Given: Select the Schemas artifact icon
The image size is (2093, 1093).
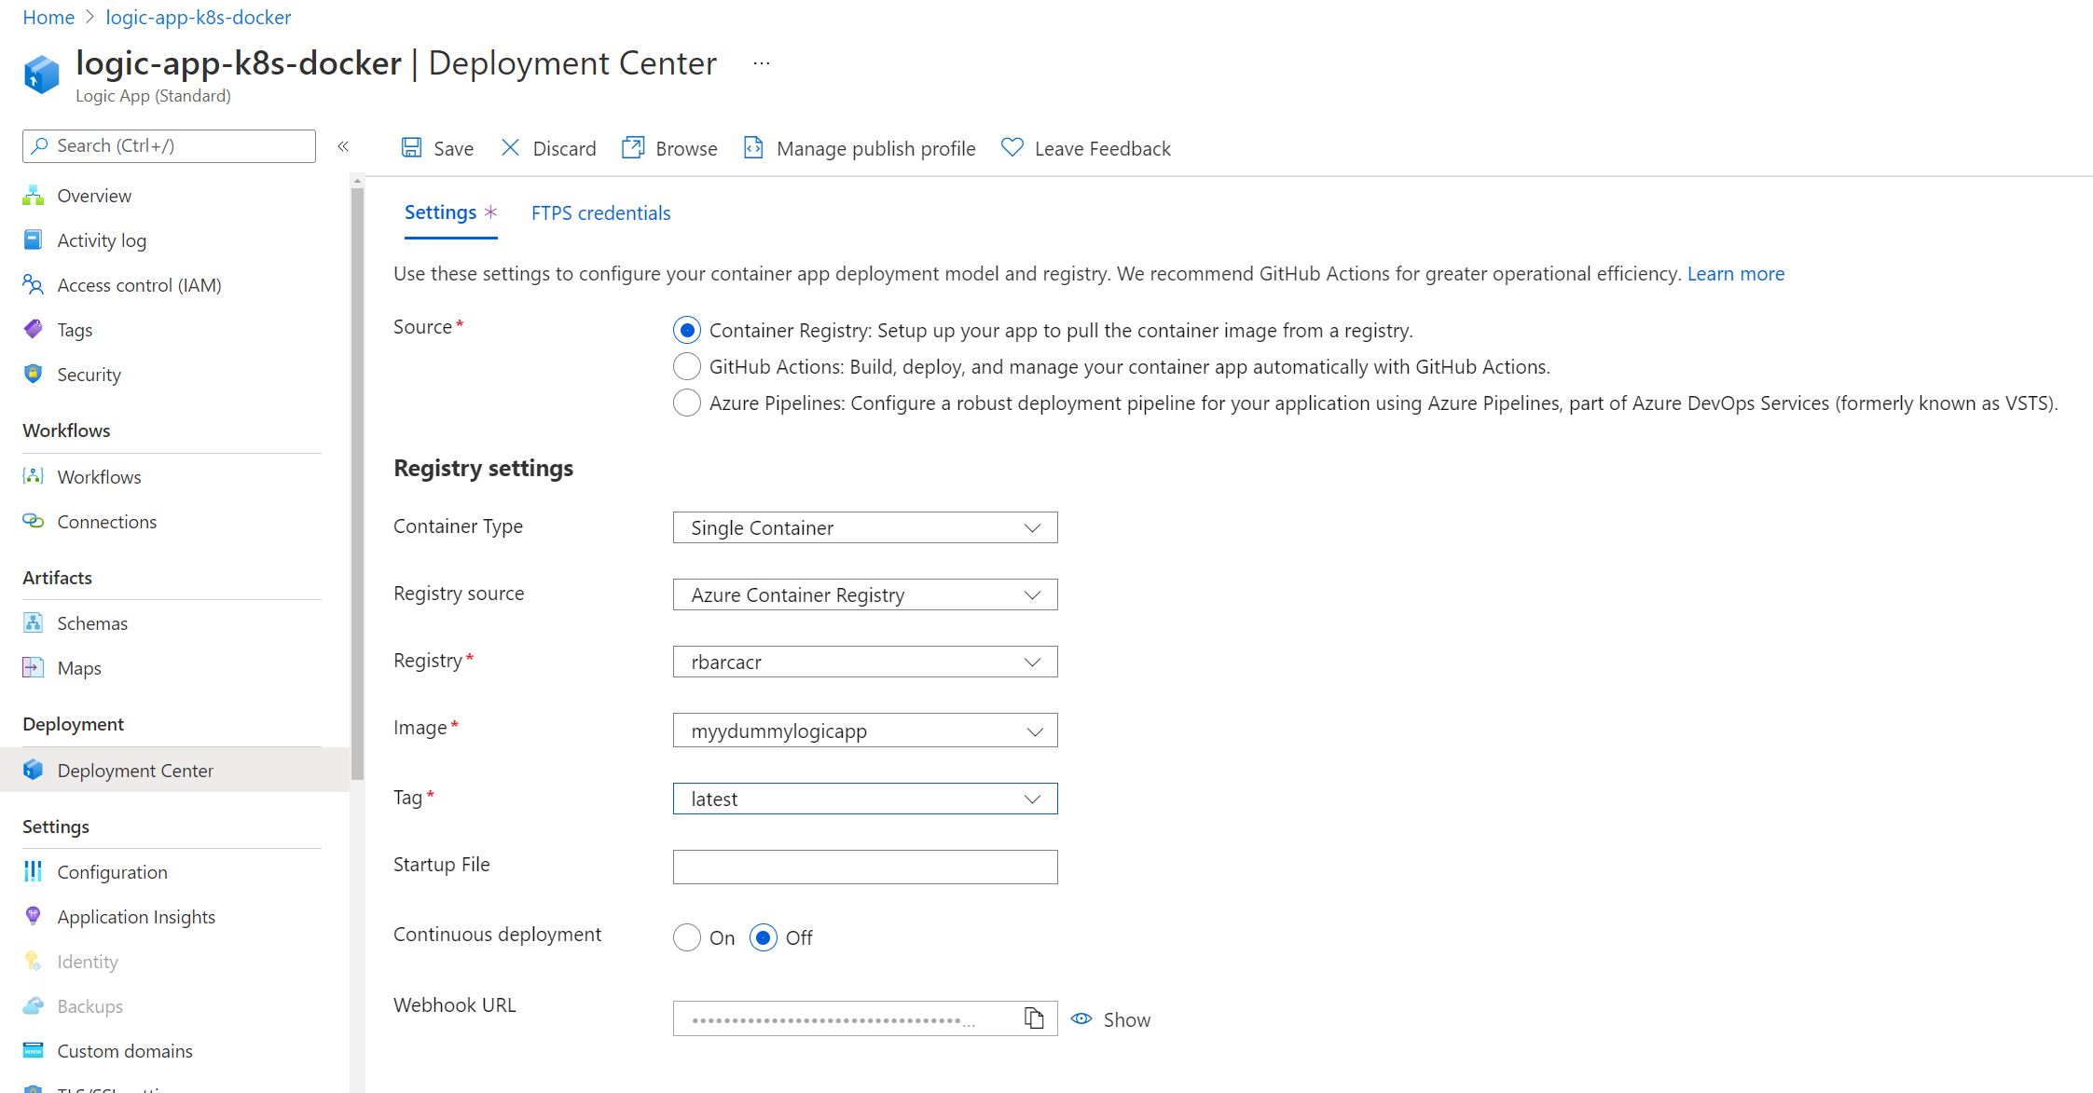Looking at the screenshot, I should 34,622.
